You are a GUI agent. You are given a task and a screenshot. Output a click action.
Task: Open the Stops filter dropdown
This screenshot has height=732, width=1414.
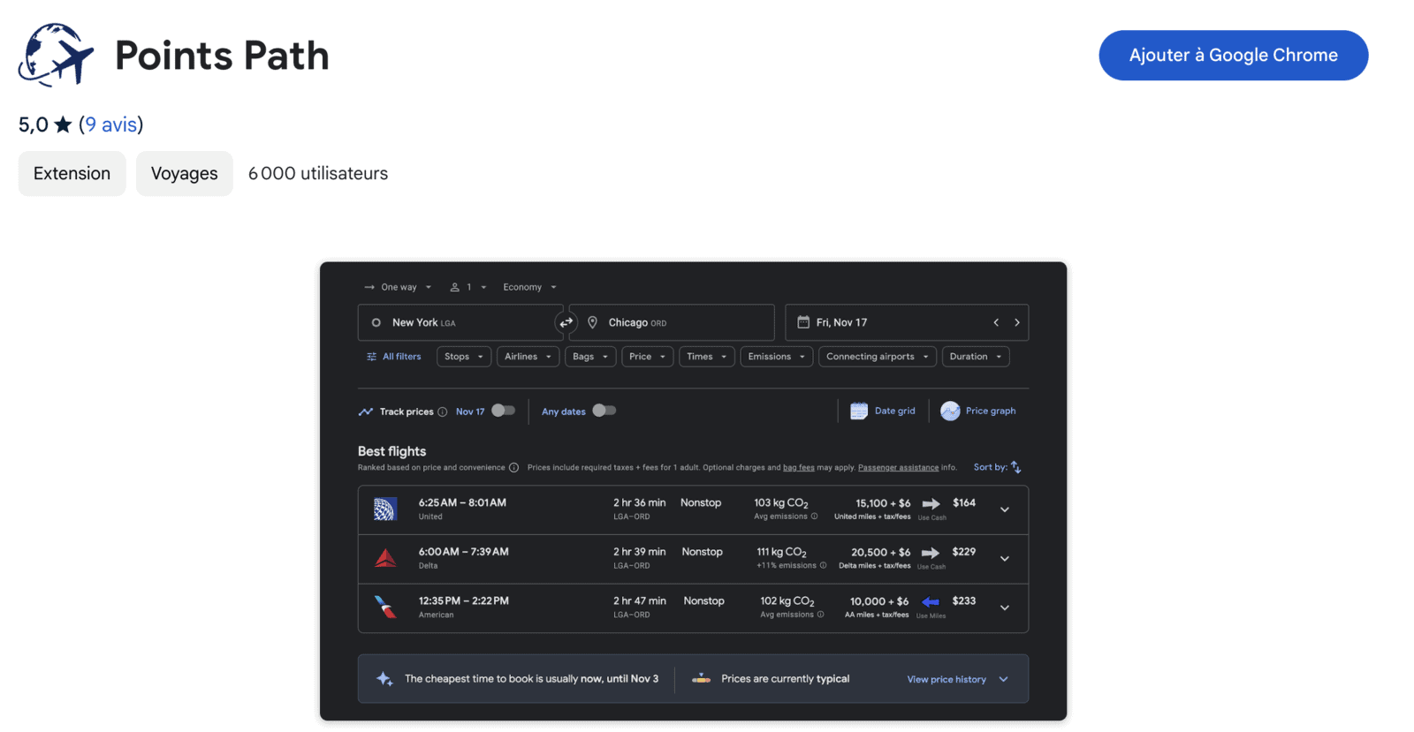(x=464, y=357)
